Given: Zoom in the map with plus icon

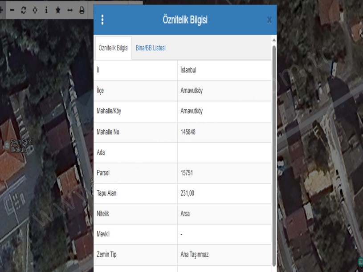Looking at the screenshot, I should (2, 10).
